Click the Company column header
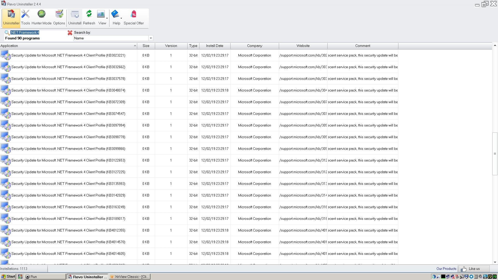The height and width of the screenshot is (280, 498). [254, 46]
